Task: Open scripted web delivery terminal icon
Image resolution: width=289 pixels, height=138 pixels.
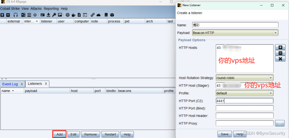Action: pos(85,15)
